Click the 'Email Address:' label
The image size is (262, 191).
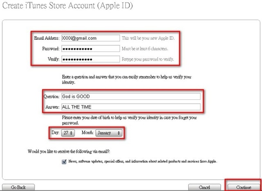click(x=47, y=38)
